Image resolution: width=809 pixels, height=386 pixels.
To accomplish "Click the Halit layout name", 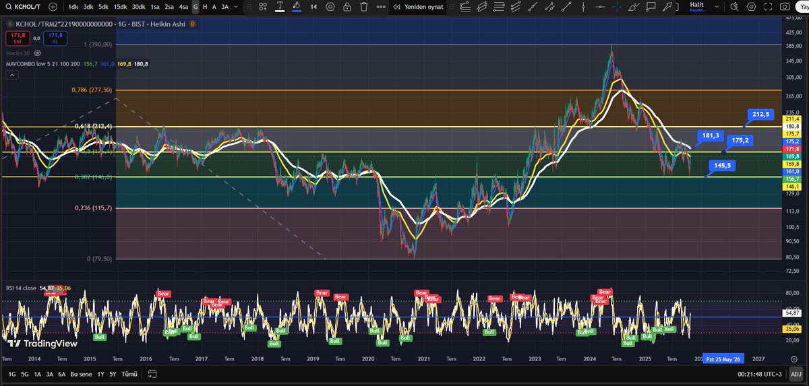I will click(x=697, y=4).
